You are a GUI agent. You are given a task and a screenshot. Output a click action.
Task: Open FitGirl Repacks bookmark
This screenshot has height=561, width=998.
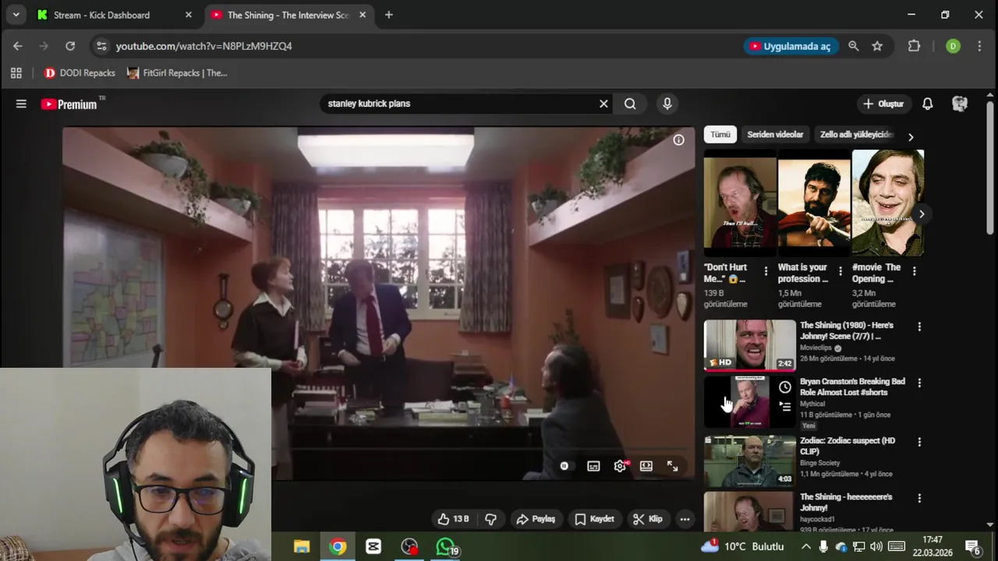tap(177, 73)
